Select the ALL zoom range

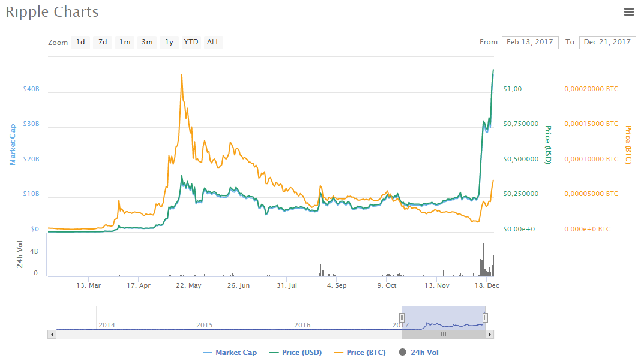213,42
